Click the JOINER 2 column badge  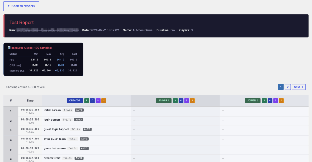(253, 100)
